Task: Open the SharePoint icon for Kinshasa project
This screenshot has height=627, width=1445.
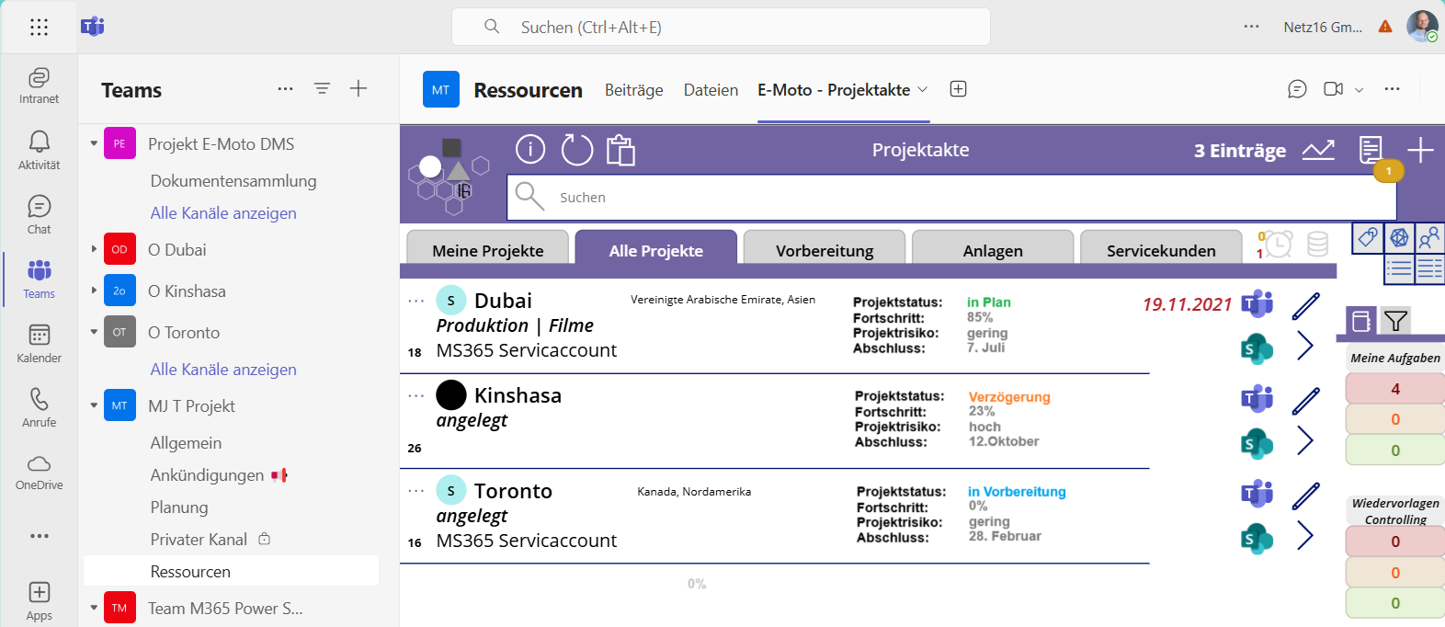Action: 1257,444
